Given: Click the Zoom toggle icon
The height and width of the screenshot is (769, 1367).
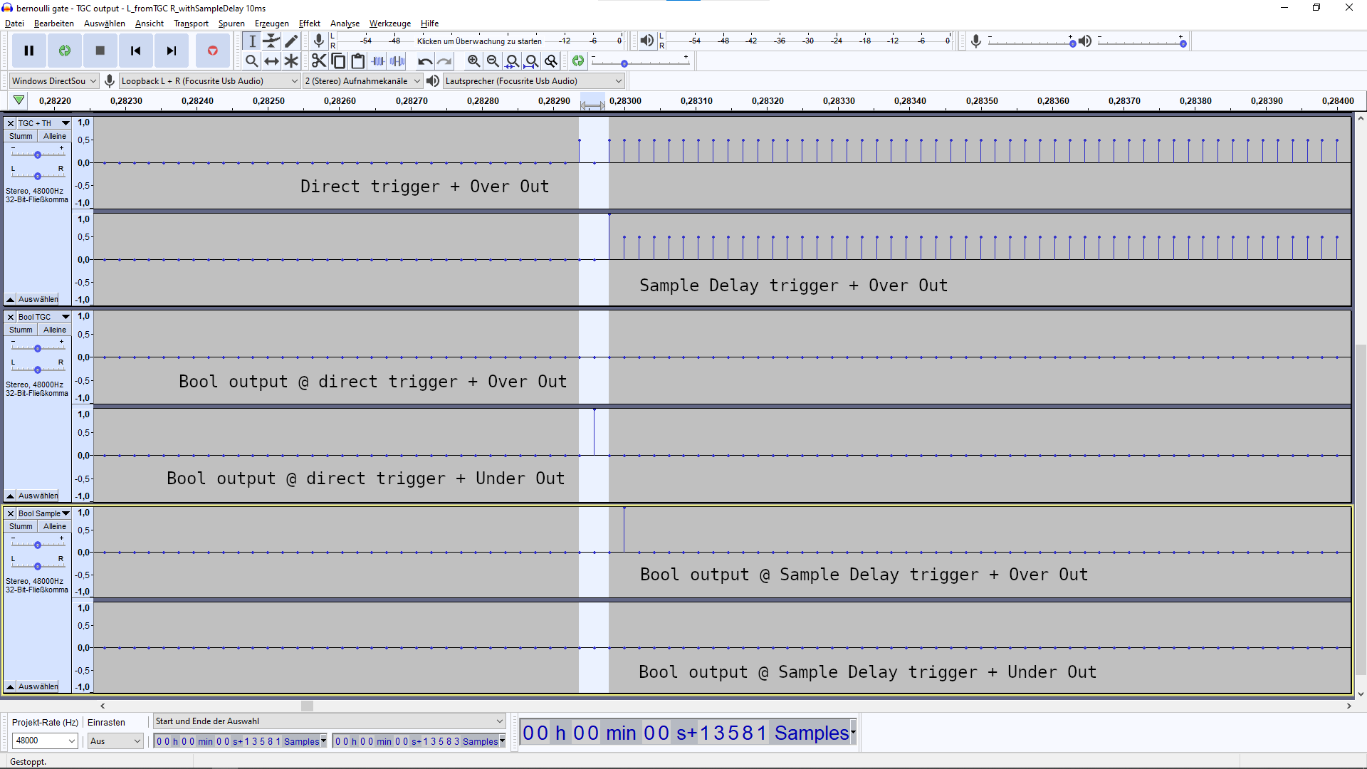Looking at the screenshot, I should coord(551,61).
